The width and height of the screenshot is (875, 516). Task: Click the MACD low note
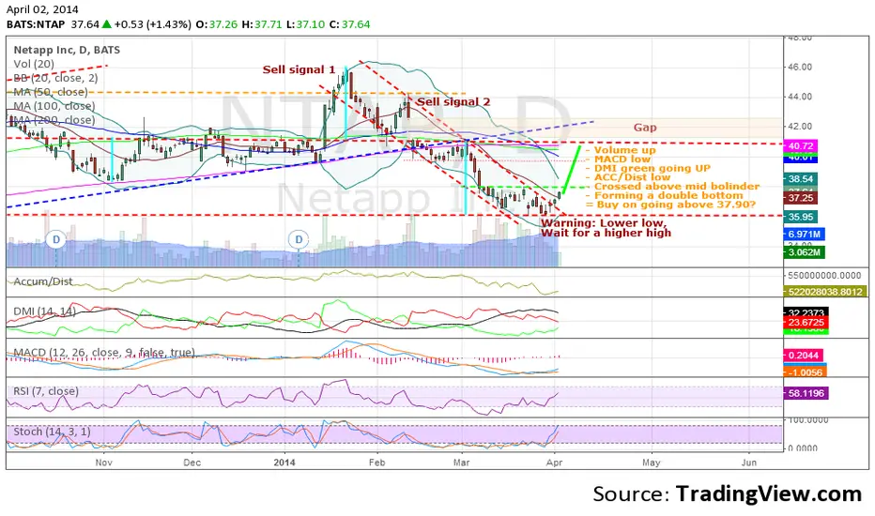[x=618, y=159]
